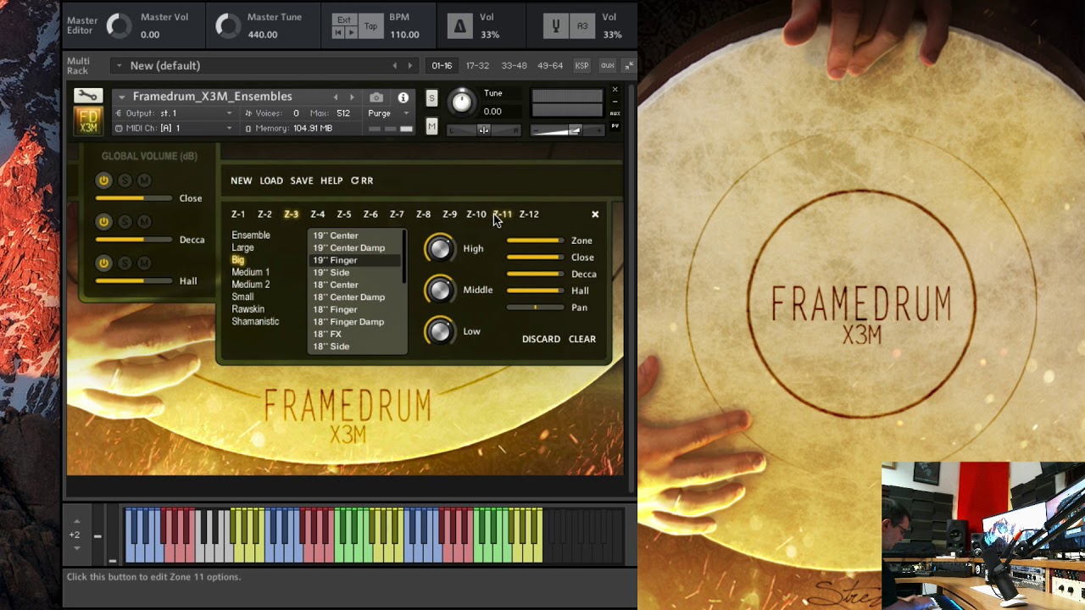Toggle the metronome icon
Image resolution: width=1085 pixels, height=610 pixels.
[459, 26]
